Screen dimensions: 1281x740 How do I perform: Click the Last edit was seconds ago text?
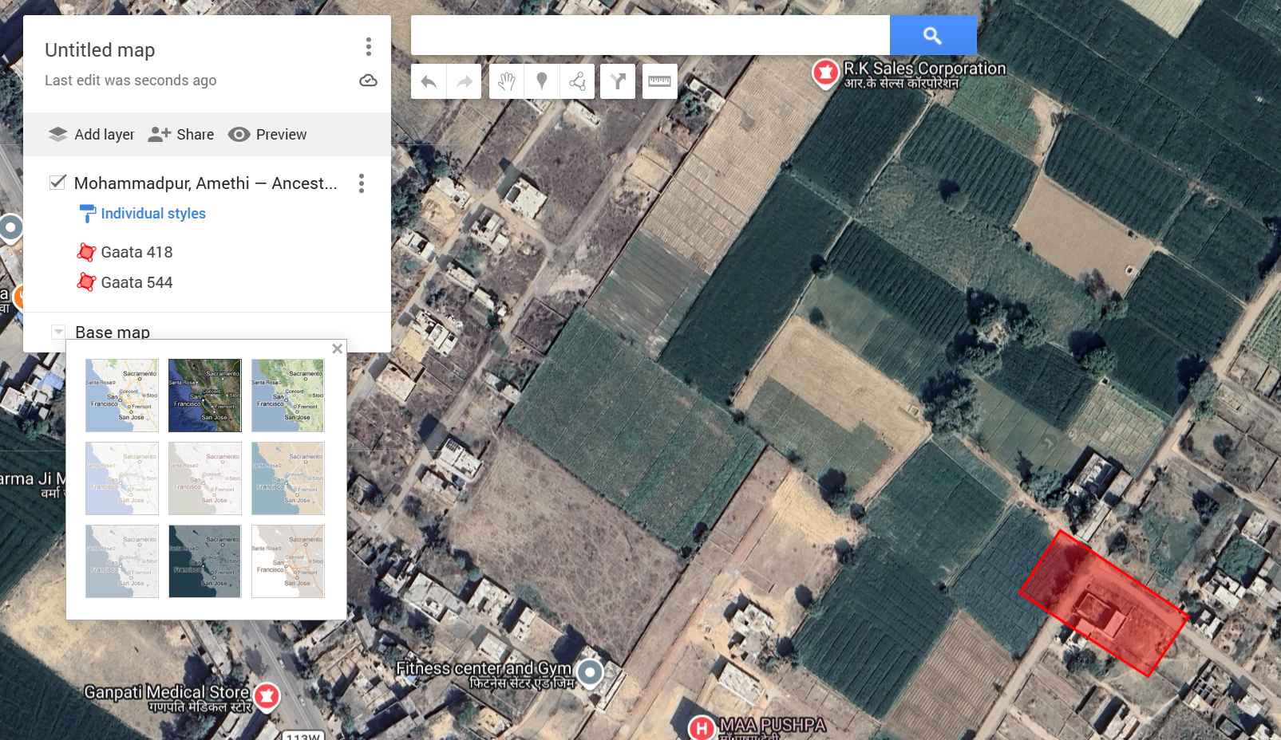(130, 81)
